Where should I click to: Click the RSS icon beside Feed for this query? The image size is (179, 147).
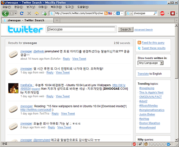[139, 42]
